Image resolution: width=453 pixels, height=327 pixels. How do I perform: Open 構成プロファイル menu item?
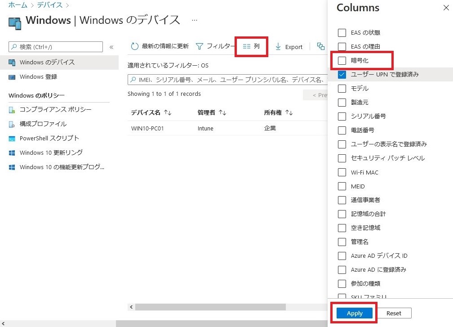tap(59, 124)
